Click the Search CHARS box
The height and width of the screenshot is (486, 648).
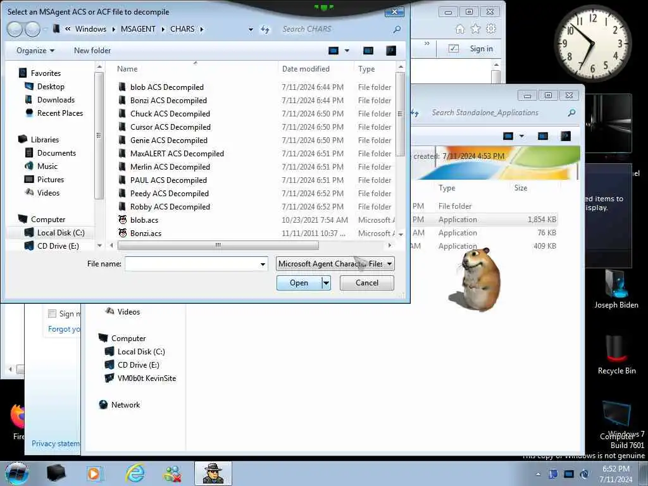(335, 29)
